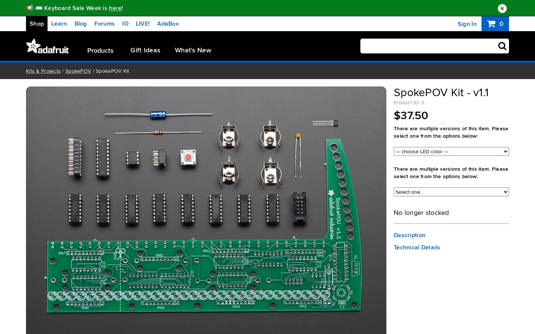Click the Sign In link

[x=467, y=24]
